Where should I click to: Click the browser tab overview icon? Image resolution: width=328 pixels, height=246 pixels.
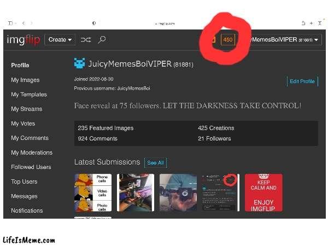320,23
